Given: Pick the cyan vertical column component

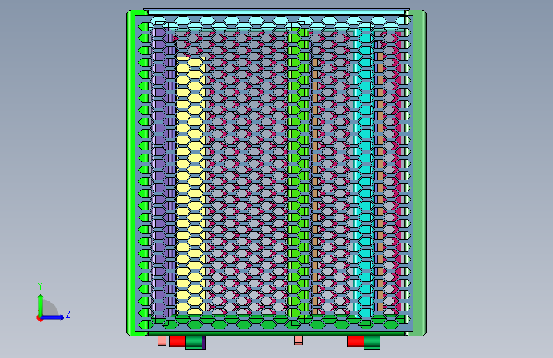Looking at the screenshot, I should 365,173.
